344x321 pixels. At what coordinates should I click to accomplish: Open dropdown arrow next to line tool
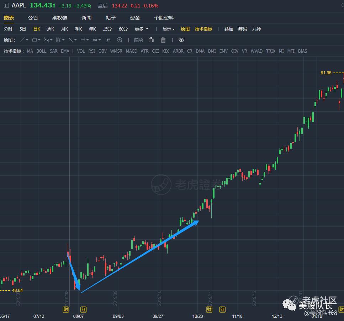[27, 40]
